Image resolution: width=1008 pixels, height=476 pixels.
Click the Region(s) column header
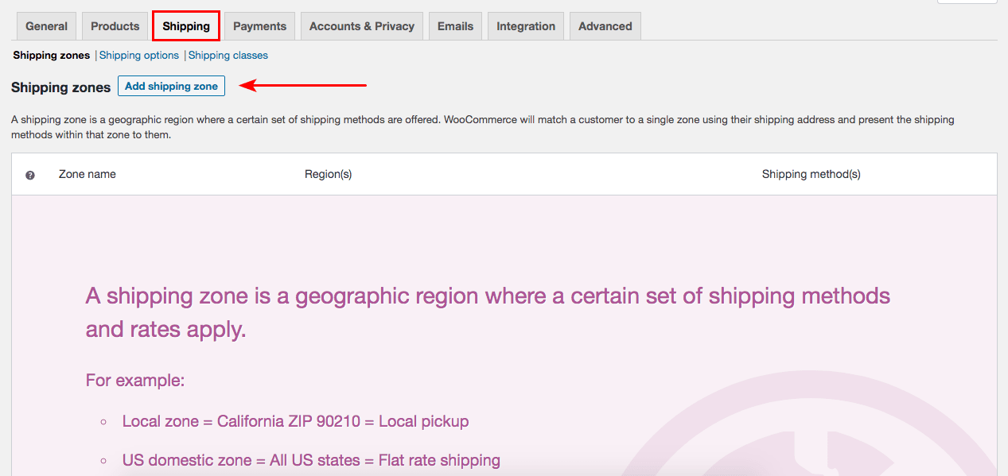tap(328, 174)
